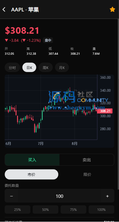Select the 卖出 sell option
Screen dimensions: 119x222
coord(87,160)
